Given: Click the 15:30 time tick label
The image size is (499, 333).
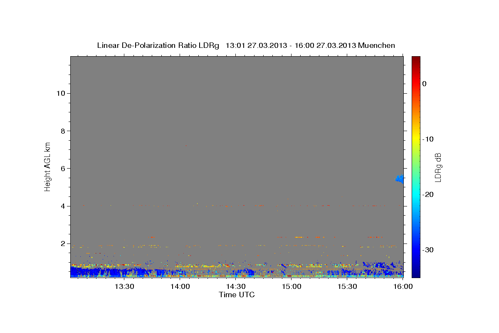Looking at the screenshot, I should tap(347, 286).
